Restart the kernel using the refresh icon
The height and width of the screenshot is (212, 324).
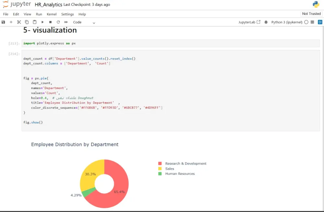coord(58,22)
